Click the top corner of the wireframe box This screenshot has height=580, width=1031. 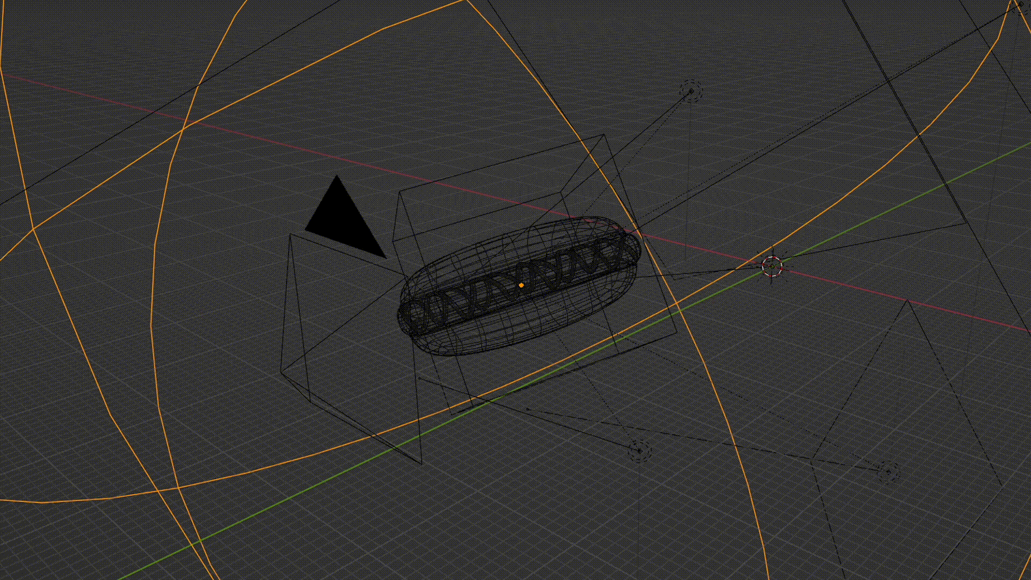(x=604, y=135)
